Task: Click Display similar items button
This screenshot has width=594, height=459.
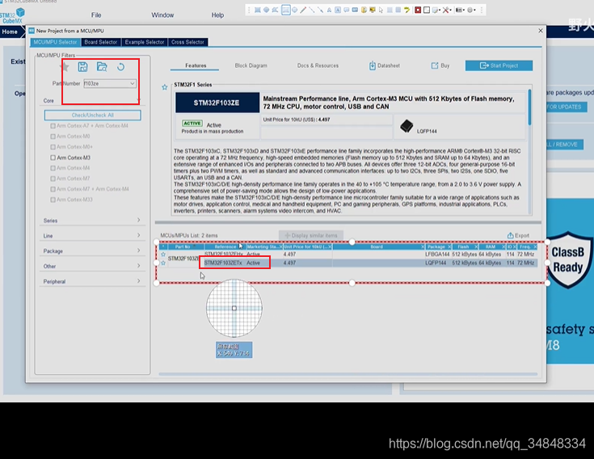Action: [311, 235]
